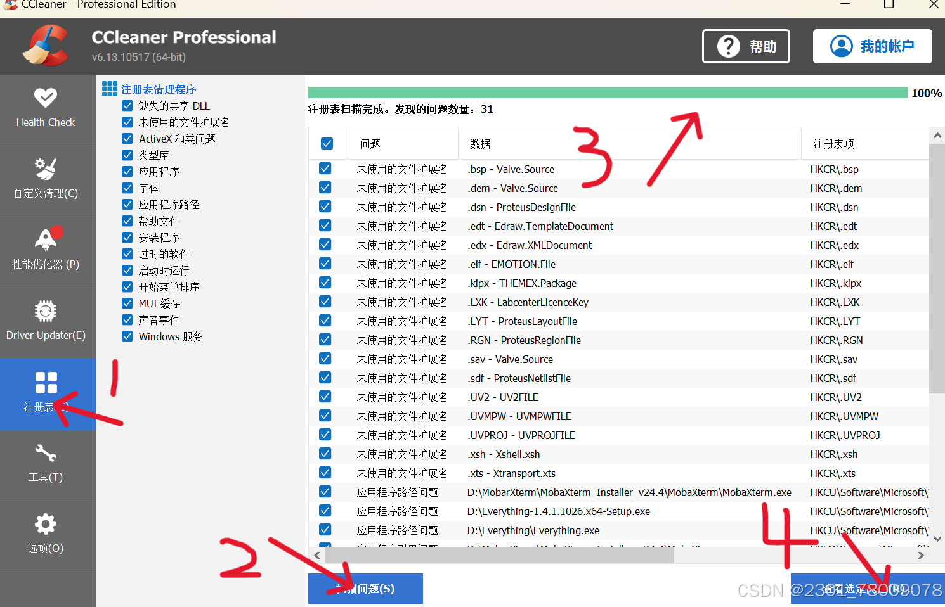Open 我的帐户 my account
This screenshot has width=945, height=607.
pyautogui.click(x=873, y=46)
